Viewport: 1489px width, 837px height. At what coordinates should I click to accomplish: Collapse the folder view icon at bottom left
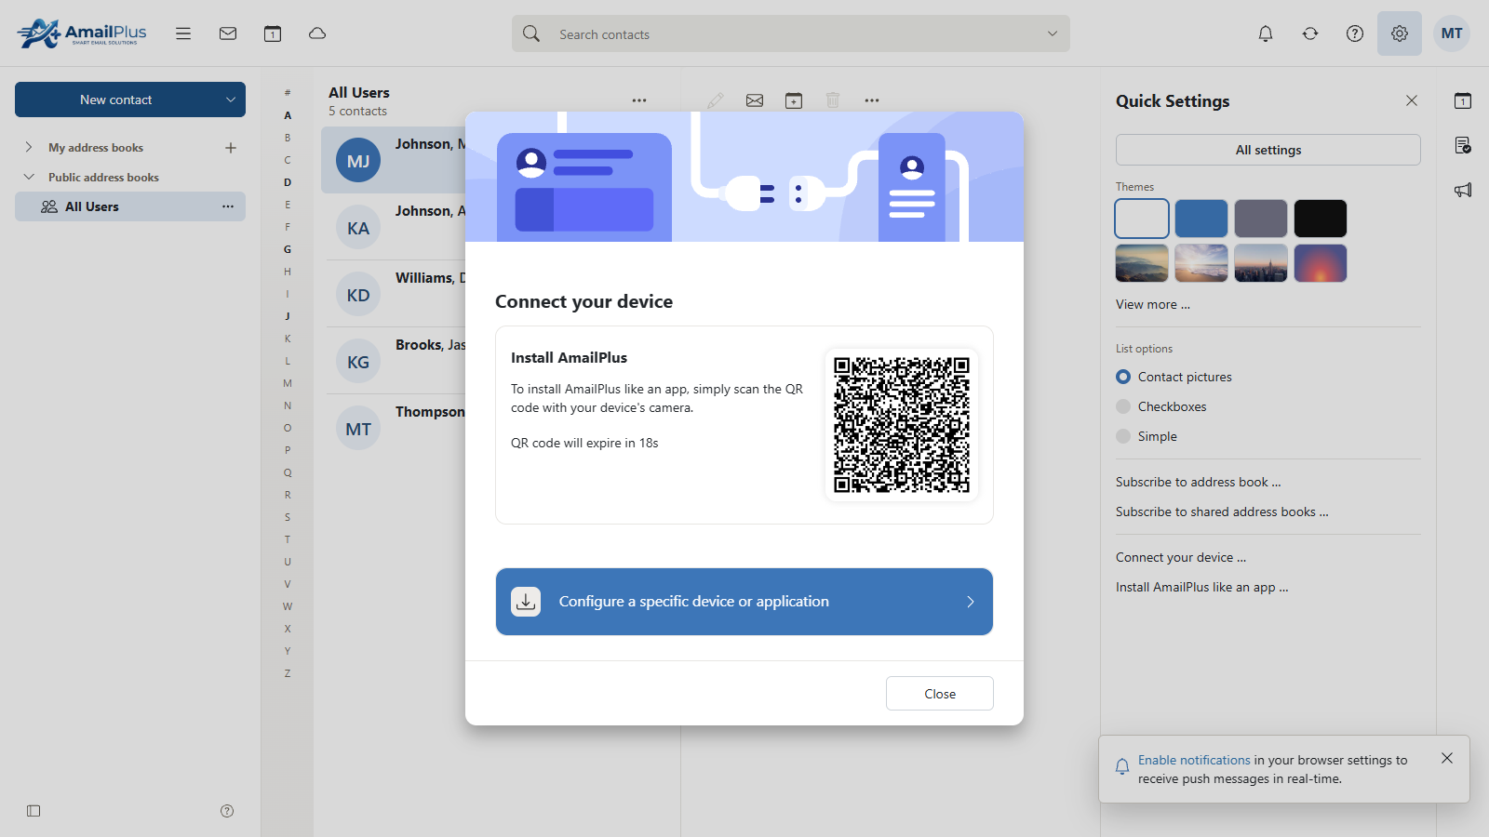pyautogui.click(x=34, y=811)
